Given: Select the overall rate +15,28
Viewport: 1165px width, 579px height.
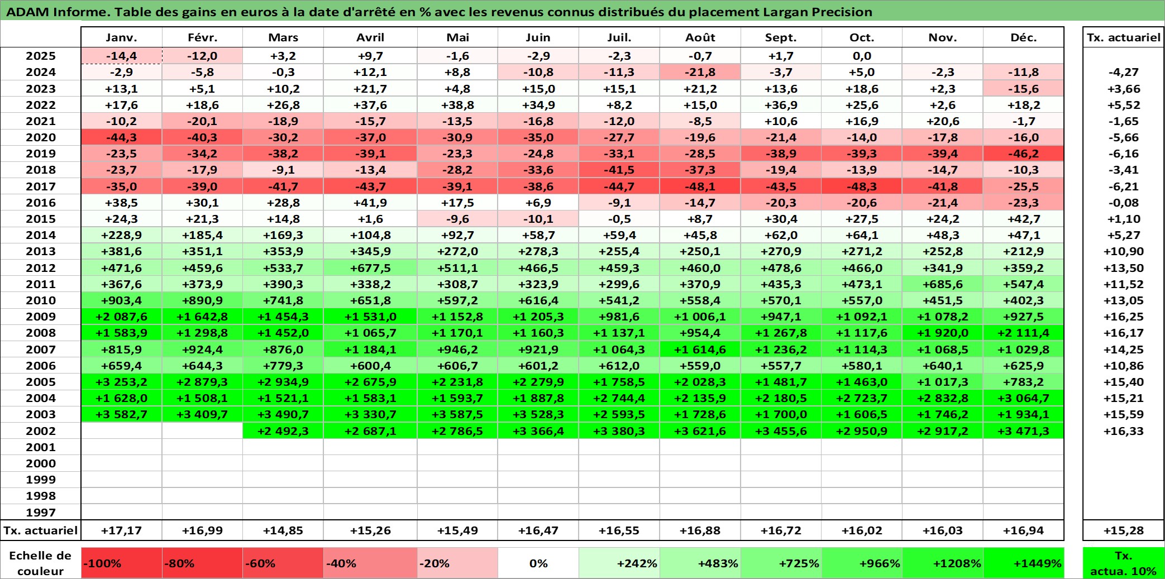Looking at the screenshot, I should [1124, 530].
